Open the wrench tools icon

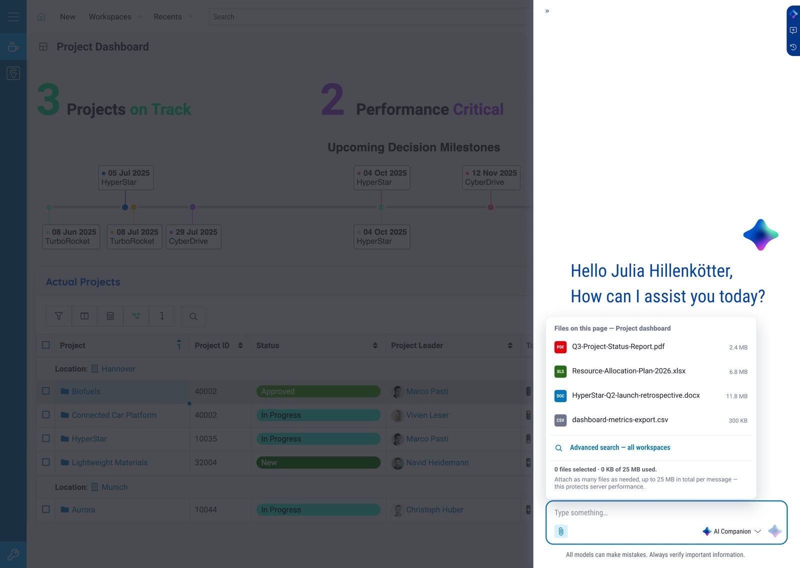13,554
